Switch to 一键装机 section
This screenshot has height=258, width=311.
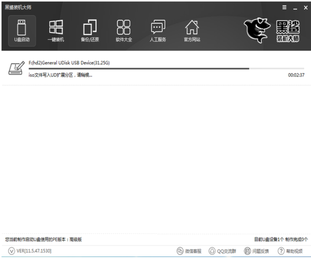56,31
